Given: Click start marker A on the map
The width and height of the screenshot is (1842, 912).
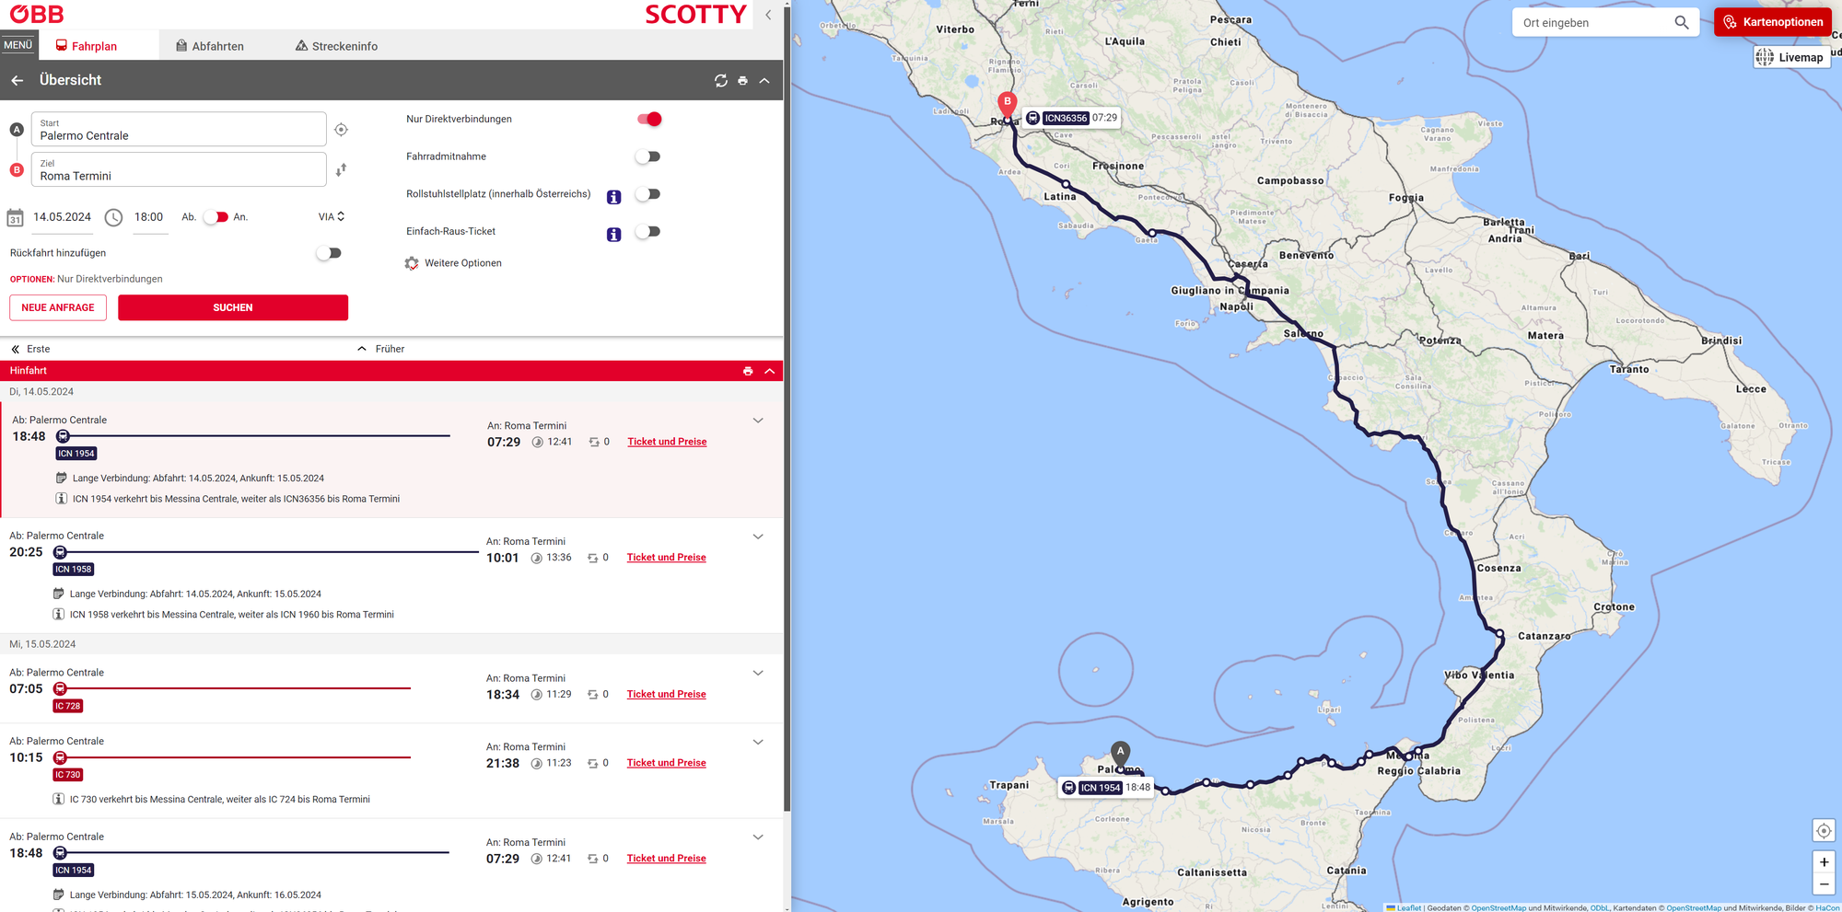Looking at the screenshot, I should (1120, 755).
